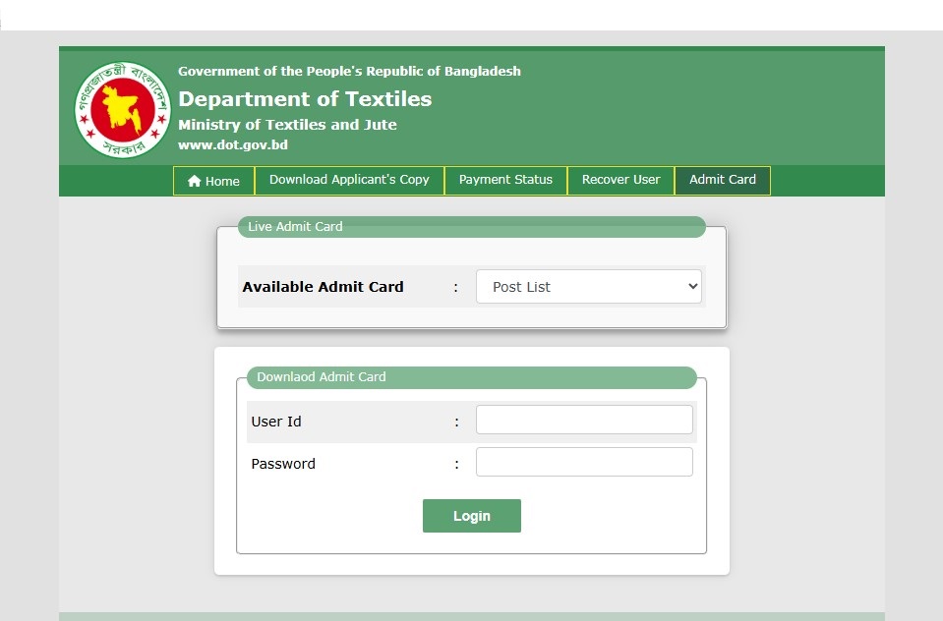Open the Recover User menu item
The width and height of the screenshot is (943, 621).
620,181
